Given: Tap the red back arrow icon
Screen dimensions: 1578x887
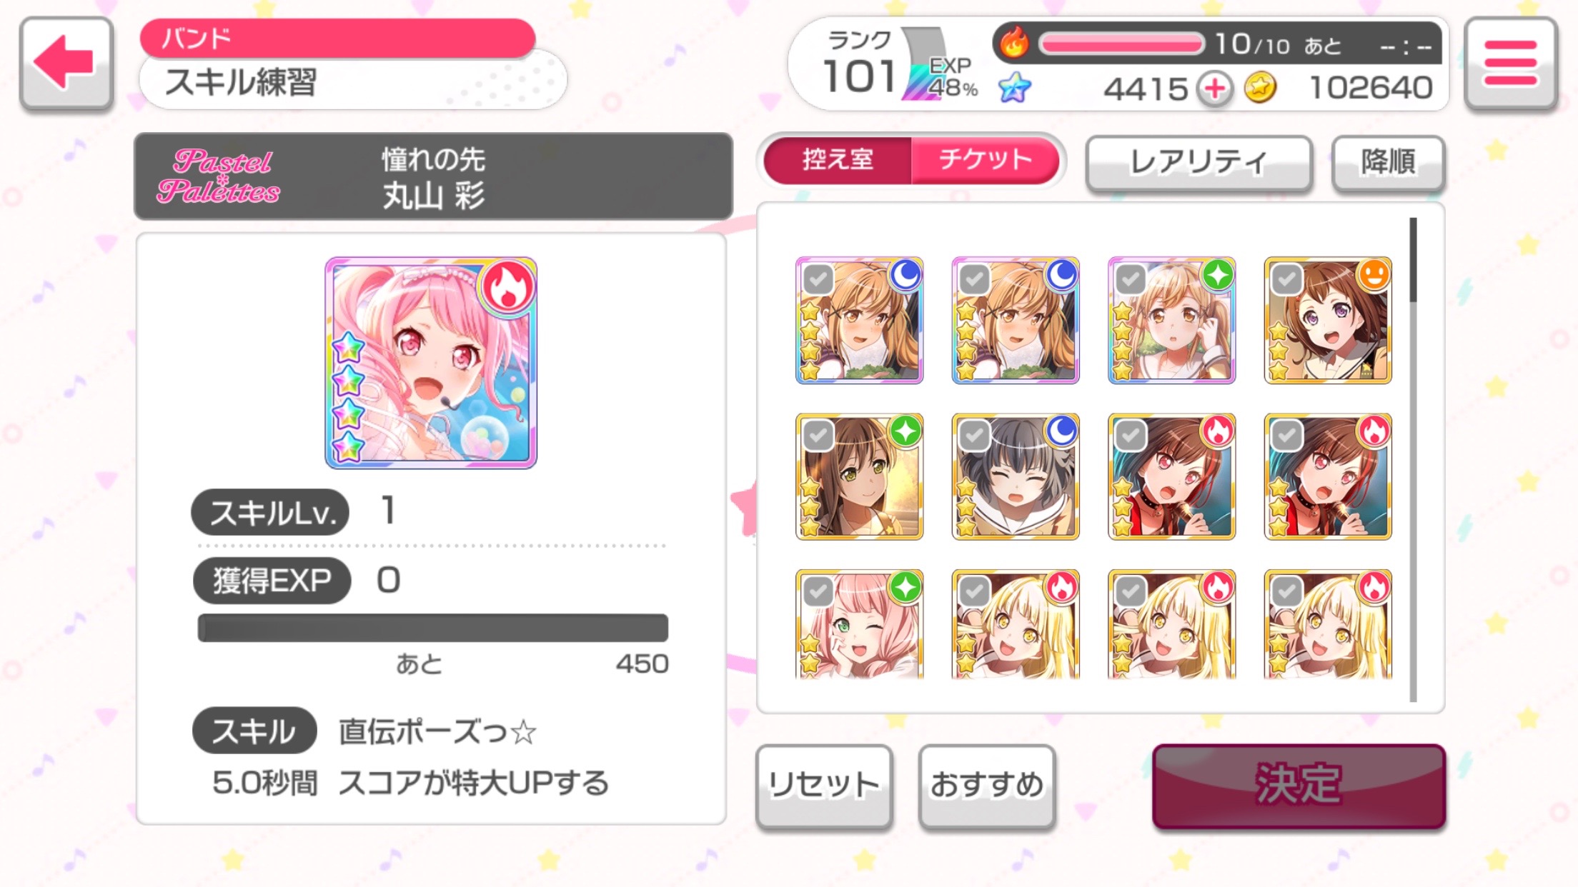Looking at the screenshot, I should point(66,64).
